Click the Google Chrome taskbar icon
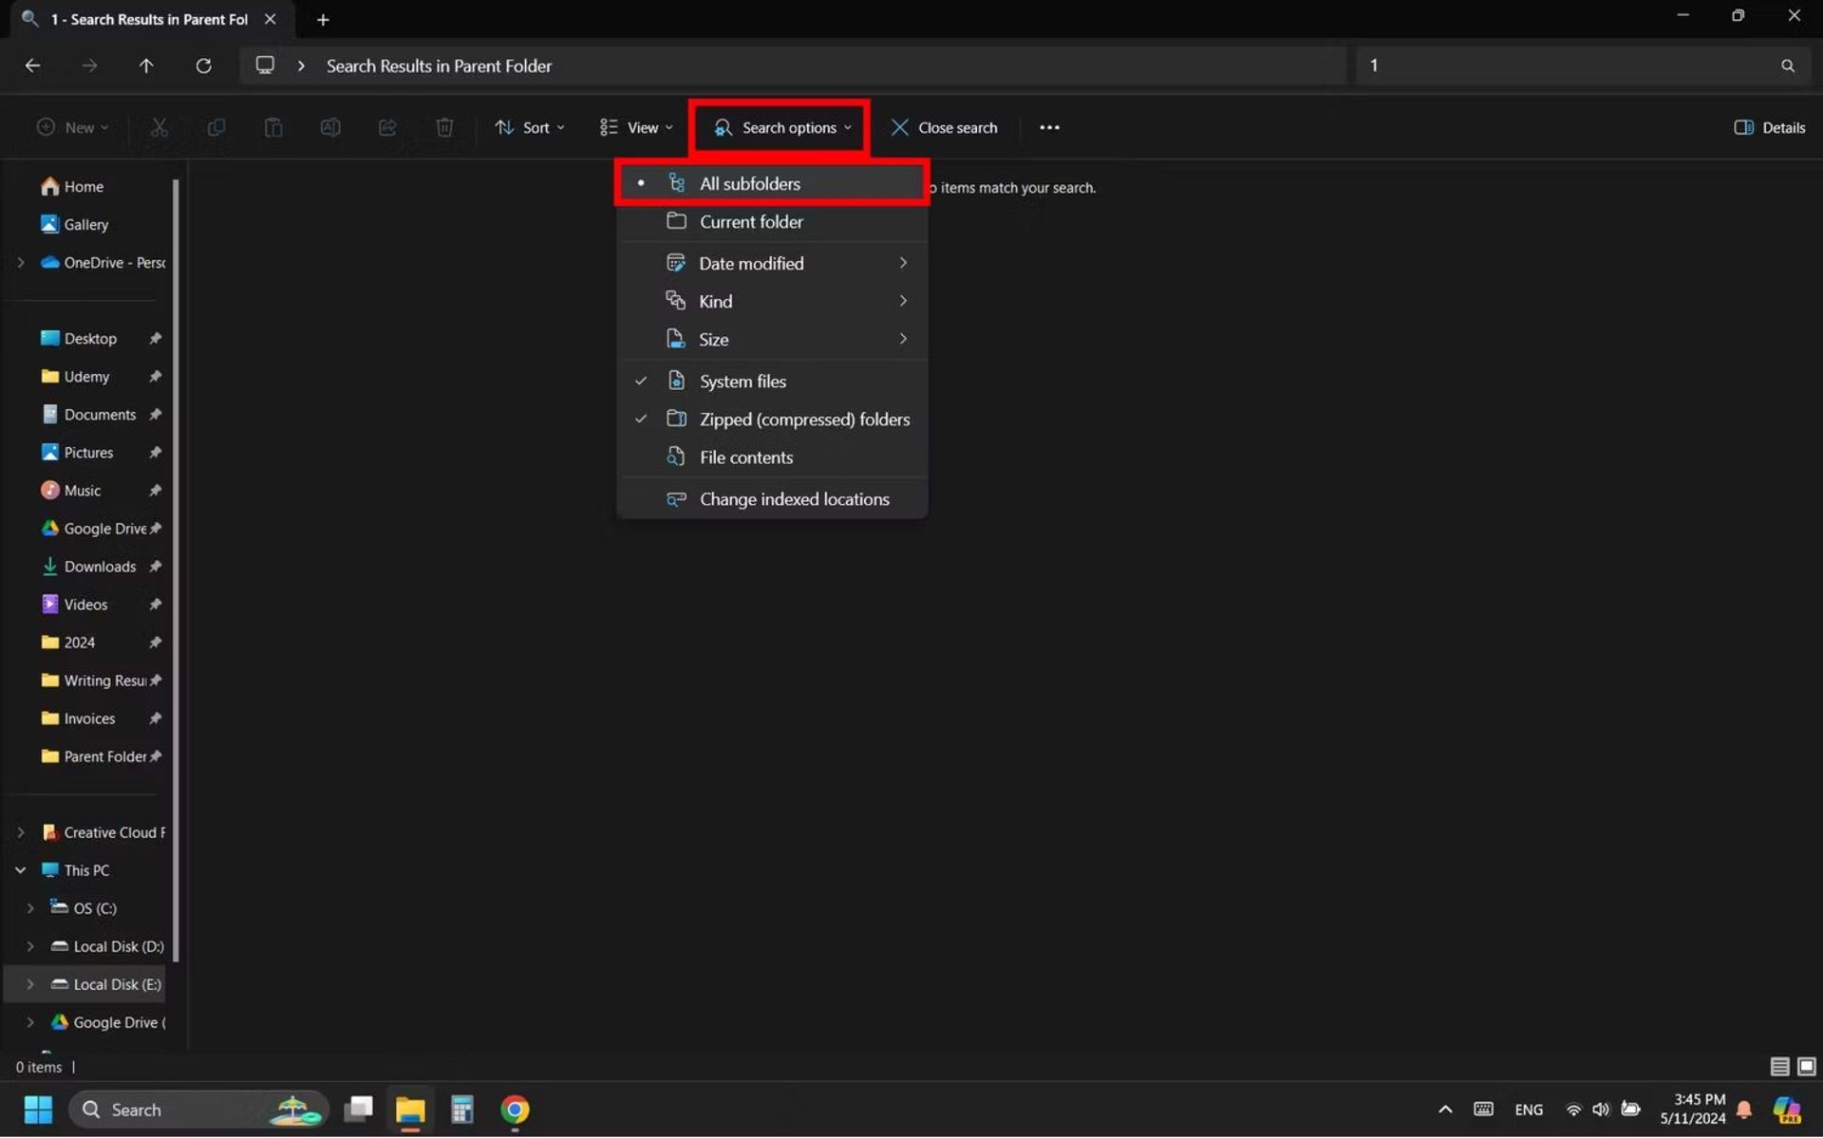 (514, 1108)
